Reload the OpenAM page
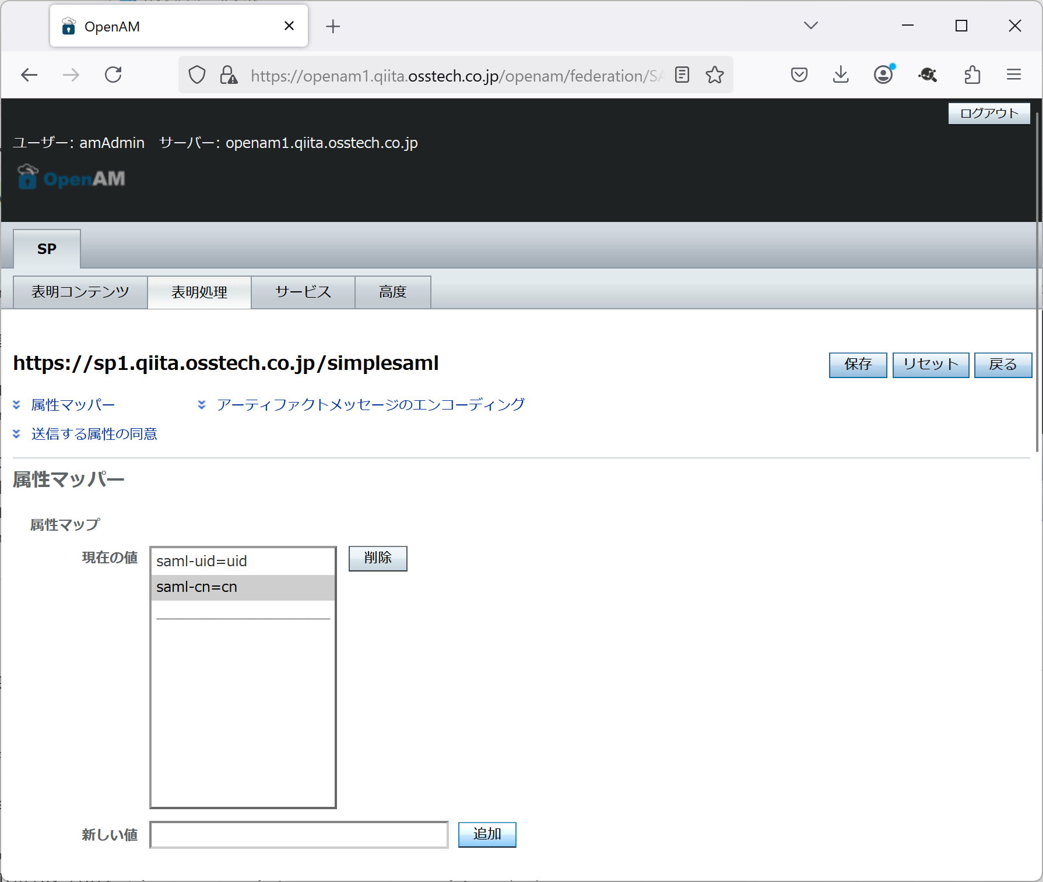Viewport: 1043px width, 882px height. [113, 75]
